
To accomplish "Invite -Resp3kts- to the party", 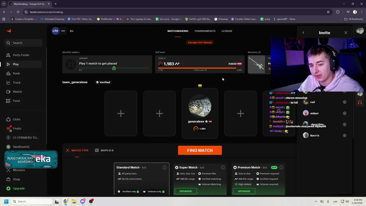I will (345, 124).
